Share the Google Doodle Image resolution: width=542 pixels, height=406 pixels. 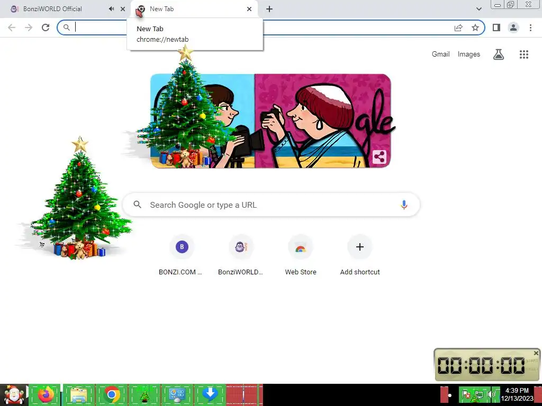pos(379,157)
